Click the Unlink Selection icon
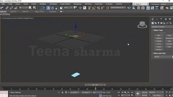This screenshot has height=97, width=173. [11, 8]
